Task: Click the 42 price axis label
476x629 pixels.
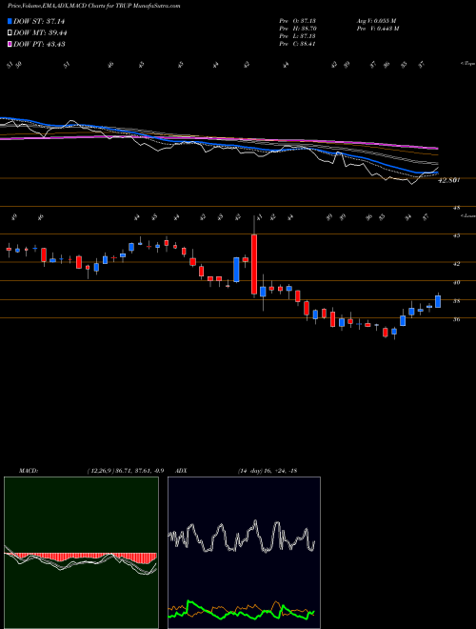Action: pyautogui.click(x=457, y=264)
